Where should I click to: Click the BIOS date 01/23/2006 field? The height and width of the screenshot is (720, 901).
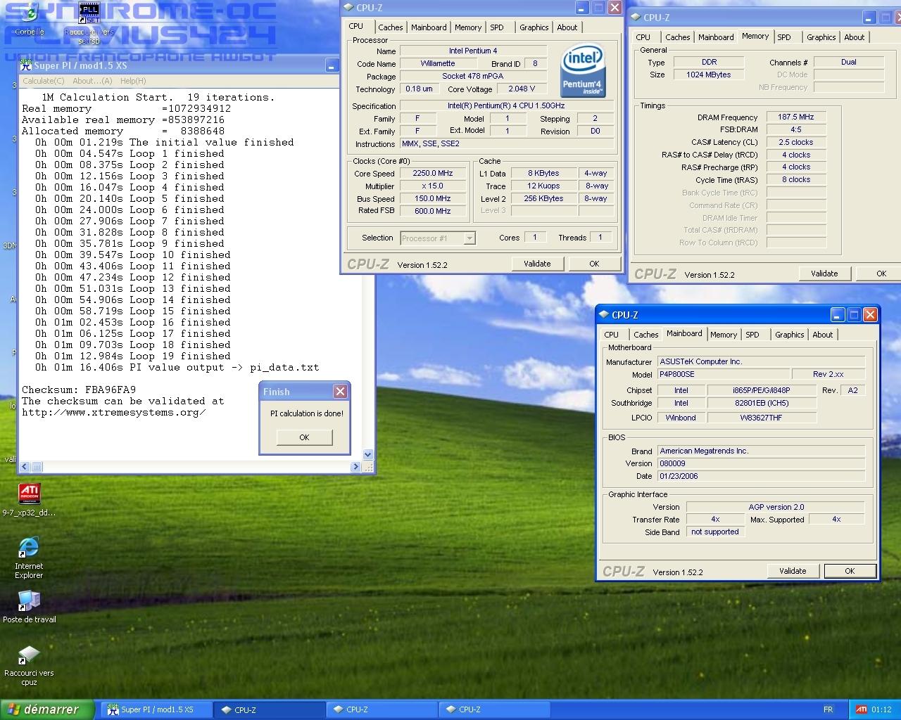[x=760, y=476]
